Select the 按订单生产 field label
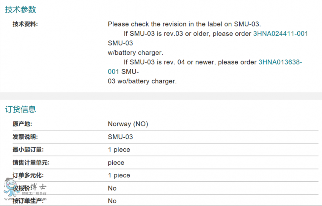This screenshot has width=322, height=206. 28,201
